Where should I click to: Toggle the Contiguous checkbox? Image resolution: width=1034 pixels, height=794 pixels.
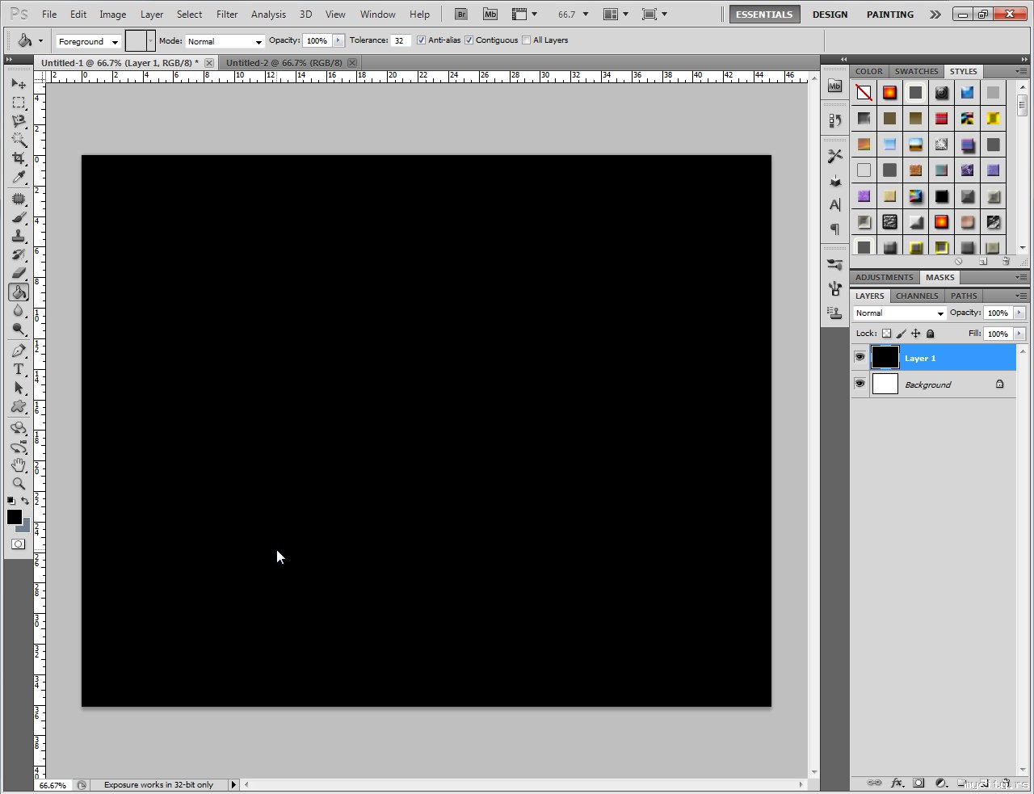pyautogui.click(x=469, y=40)
